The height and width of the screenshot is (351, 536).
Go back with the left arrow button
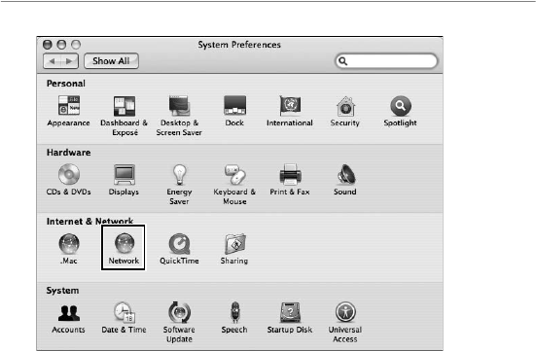pos(52,61)
